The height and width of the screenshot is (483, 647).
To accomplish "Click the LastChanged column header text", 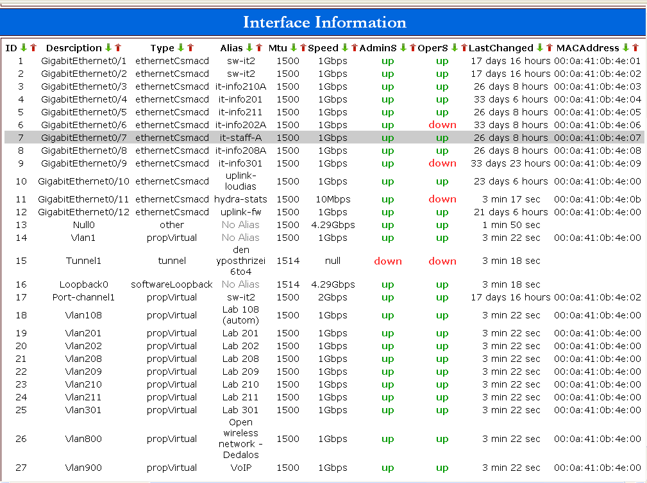I will coord(501,48).
